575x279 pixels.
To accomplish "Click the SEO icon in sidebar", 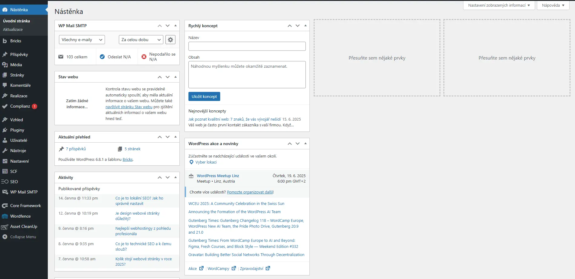I will (x=5, y=182).
